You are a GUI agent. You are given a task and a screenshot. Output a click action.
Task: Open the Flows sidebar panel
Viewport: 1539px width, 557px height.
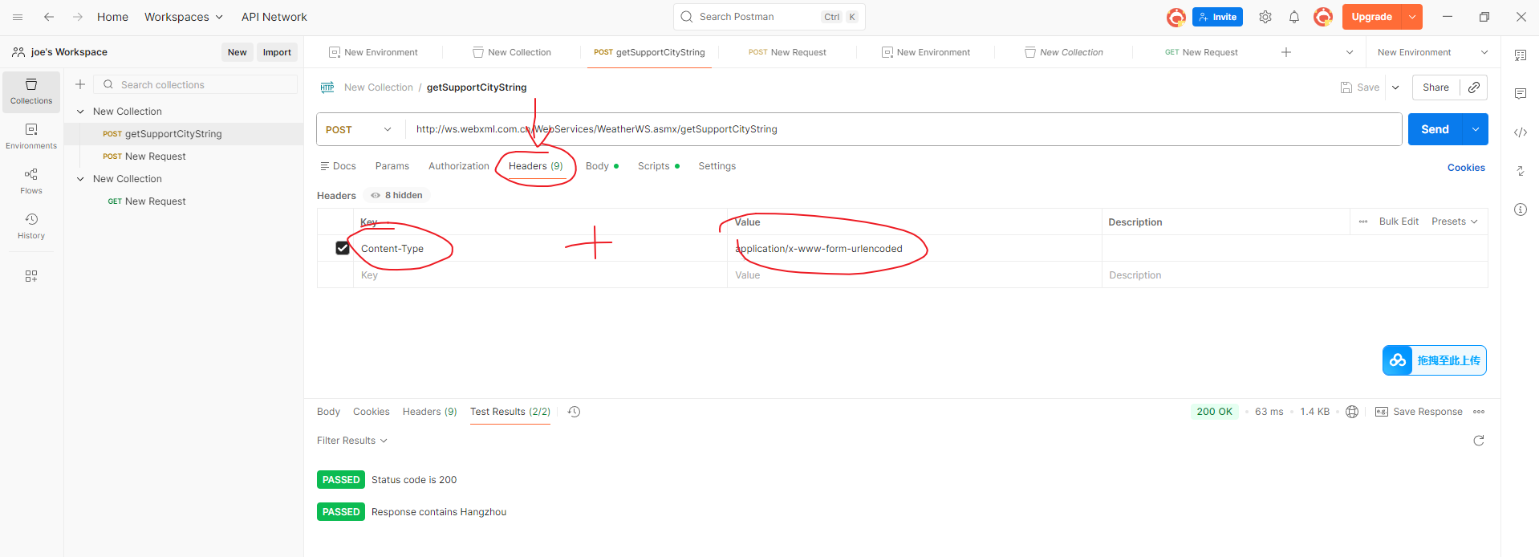pyautogui.click(x=31, y=182)
